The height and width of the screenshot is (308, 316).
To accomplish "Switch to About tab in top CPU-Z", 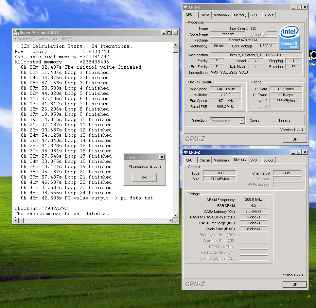I will tap(269, 15).
